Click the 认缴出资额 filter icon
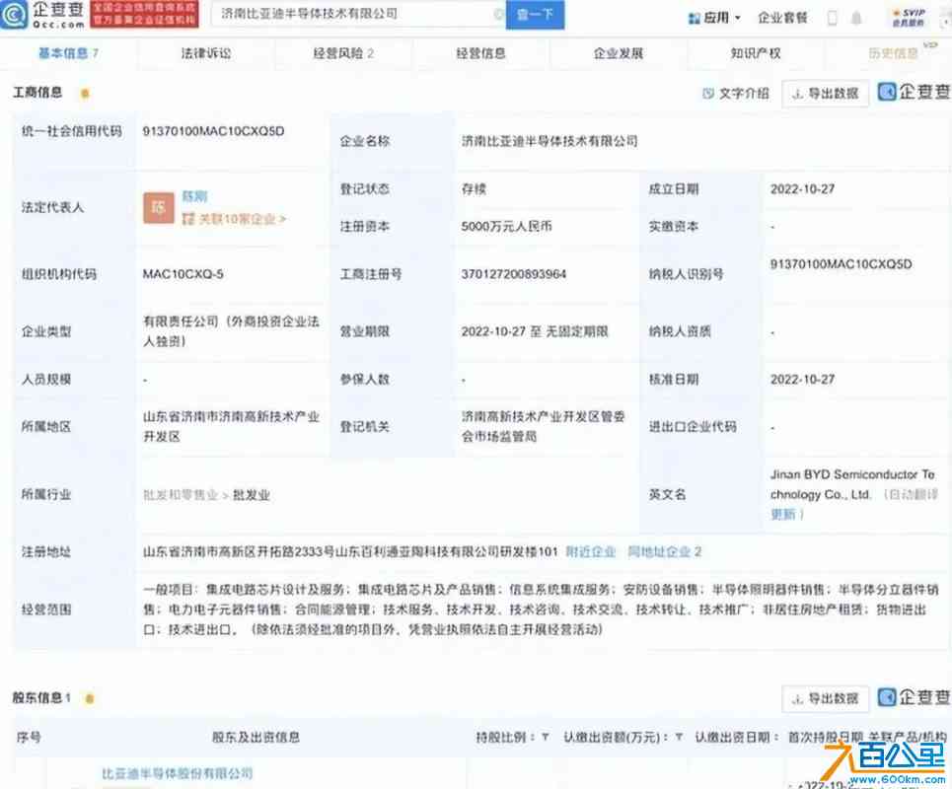This screenshot has height=789, width=952. click(x=679, y=737)
